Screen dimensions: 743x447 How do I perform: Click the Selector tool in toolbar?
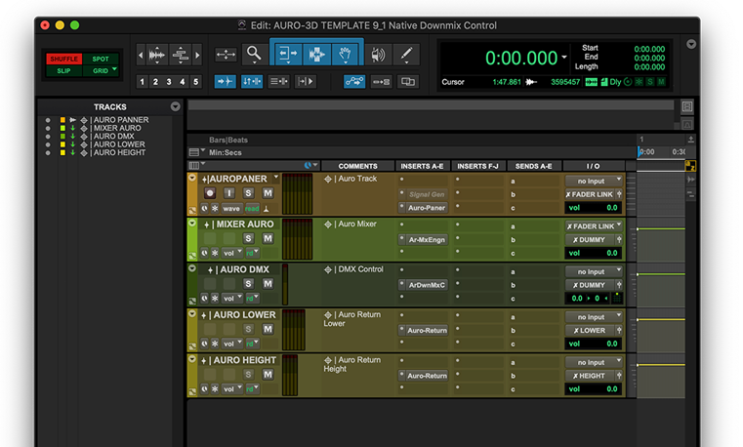point(316,55)
